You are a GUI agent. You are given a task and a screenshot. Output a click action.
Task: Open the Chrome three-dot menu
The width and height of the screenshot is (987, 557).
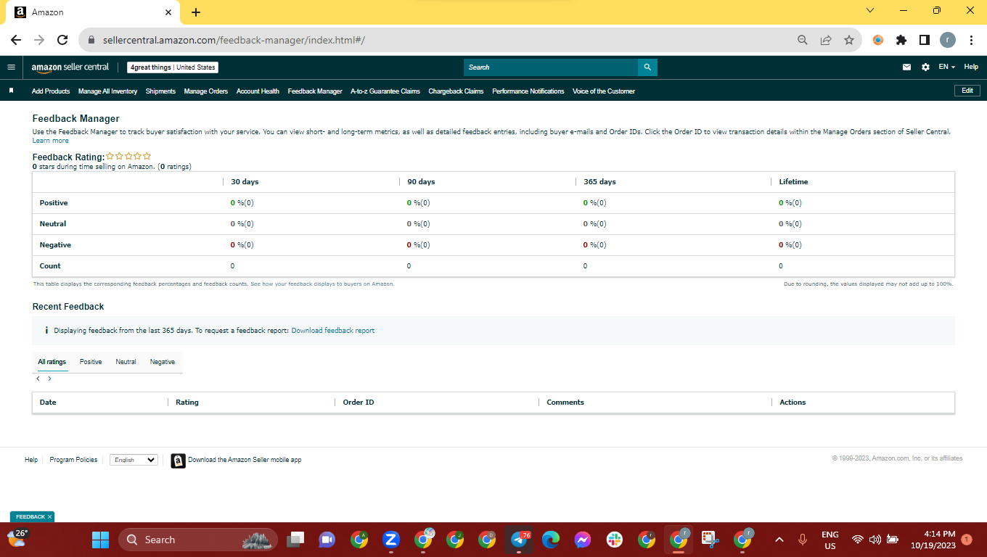pos(971,41)
